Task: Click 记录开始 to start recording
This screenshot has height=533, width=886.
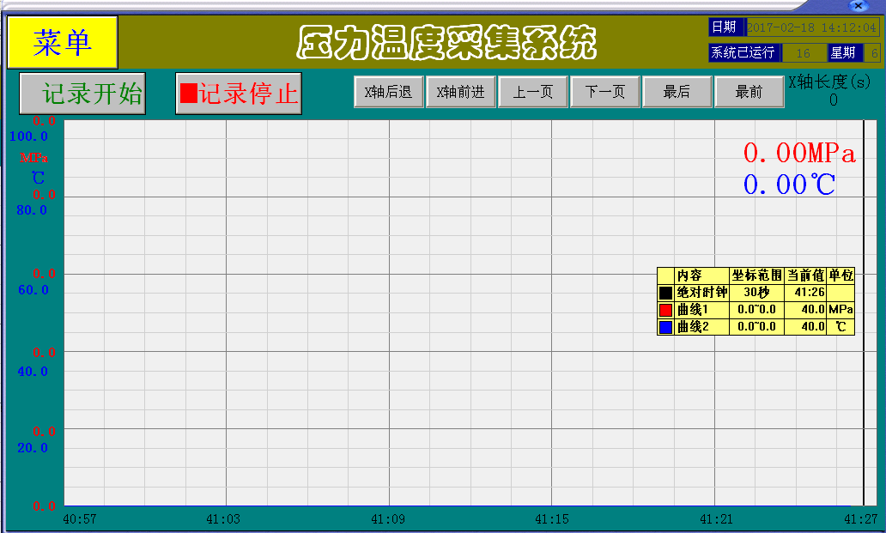Action: [x=82, y=93]
